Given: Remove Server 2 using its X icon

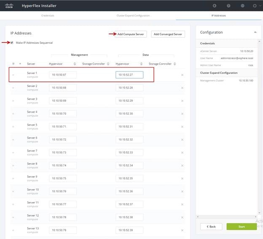Looking at the screenshot, I should [182, 88].
